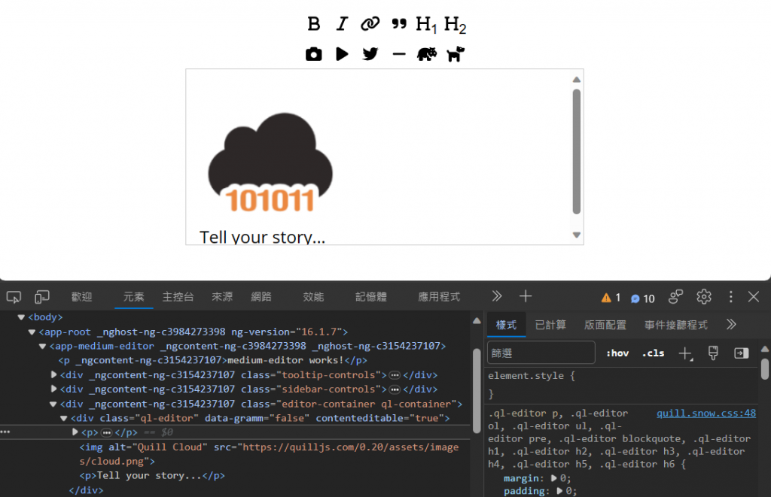Show more DevTools tabs chevron

(497, 296)
